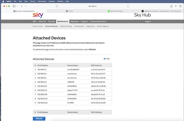
Task: Open the Router Upgrade page
Action: point(103,26)
